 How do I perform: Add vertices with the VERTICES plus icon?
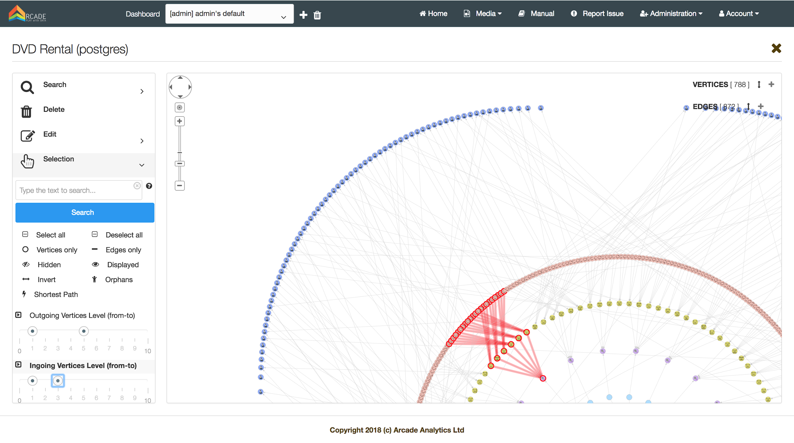[x=771, y=84]
